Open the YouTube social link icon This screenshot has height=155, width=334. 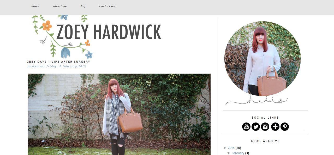point(246,127)
